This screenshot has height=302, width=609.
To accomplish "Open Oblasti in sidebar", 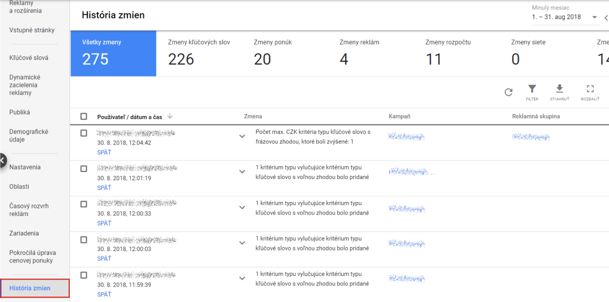I will coord(19,186).
